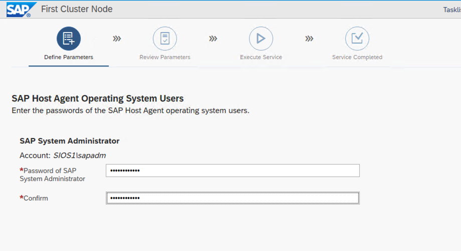The image size is (461, 251).
Task: Click the SAP System Administrator heading
Action: (69, 141)
